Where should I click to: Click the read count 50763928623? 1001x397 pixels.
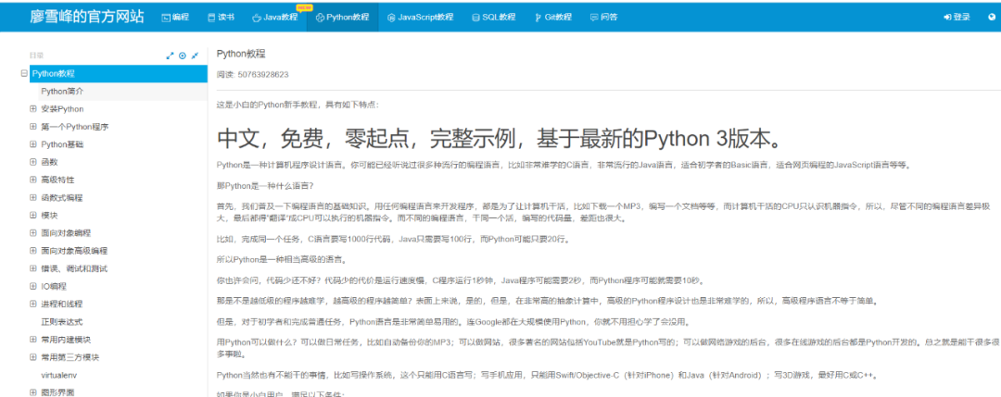(x=263, y=75)
